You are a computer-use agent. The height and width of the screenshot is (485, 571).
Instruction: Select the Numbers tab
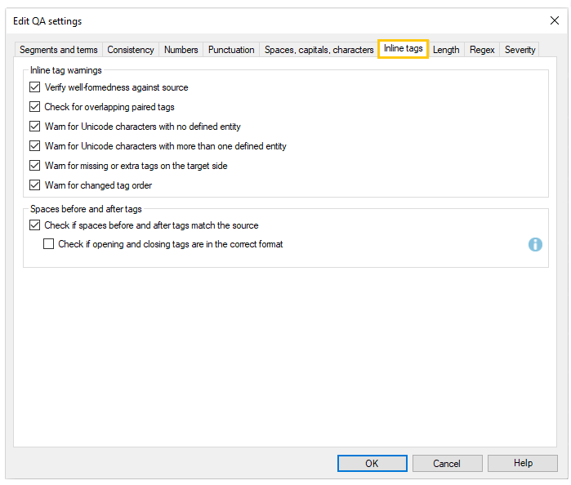[181, 50]
